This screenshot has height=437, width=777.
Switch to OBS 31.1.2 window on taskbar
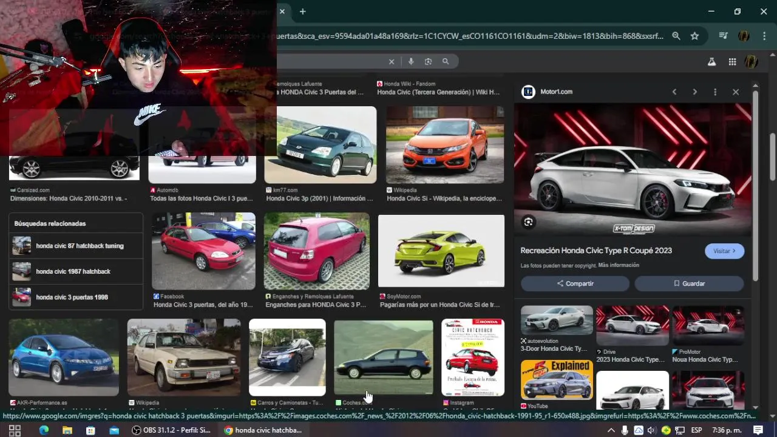point(172,430)
